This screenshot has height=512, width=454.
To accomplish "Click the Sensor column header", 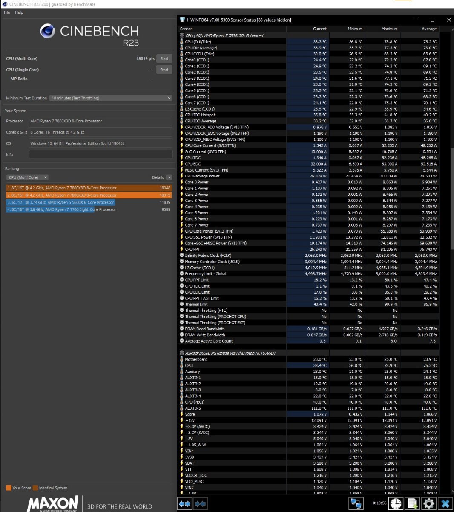I will point(232,29).
